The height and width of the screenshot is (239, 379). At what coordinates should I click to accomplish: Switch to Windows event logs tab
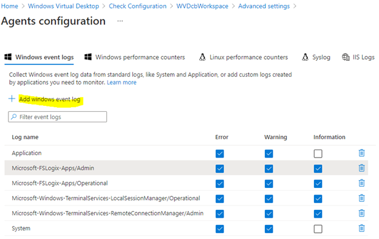point(39,57)
